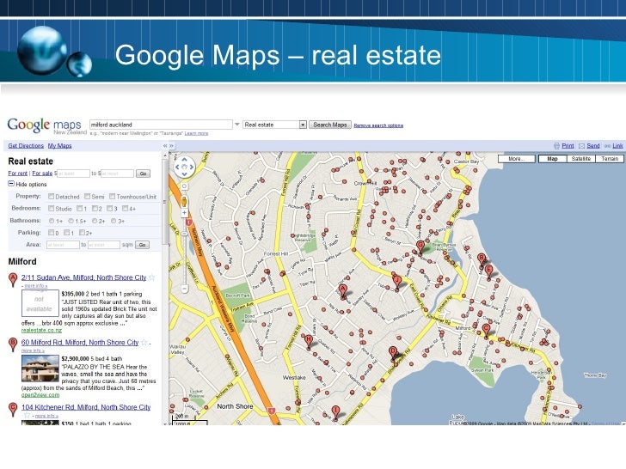The width and height of the screenshot is (626, 469).
Task: Click marker H on the map
Action: pyautogui.click(x=308, y=341)
